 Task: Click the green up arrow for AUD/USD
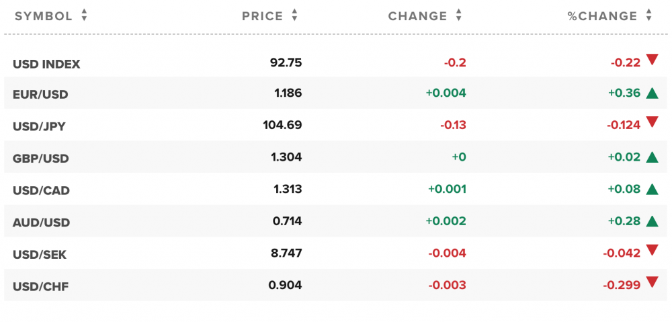coord(651,221)
